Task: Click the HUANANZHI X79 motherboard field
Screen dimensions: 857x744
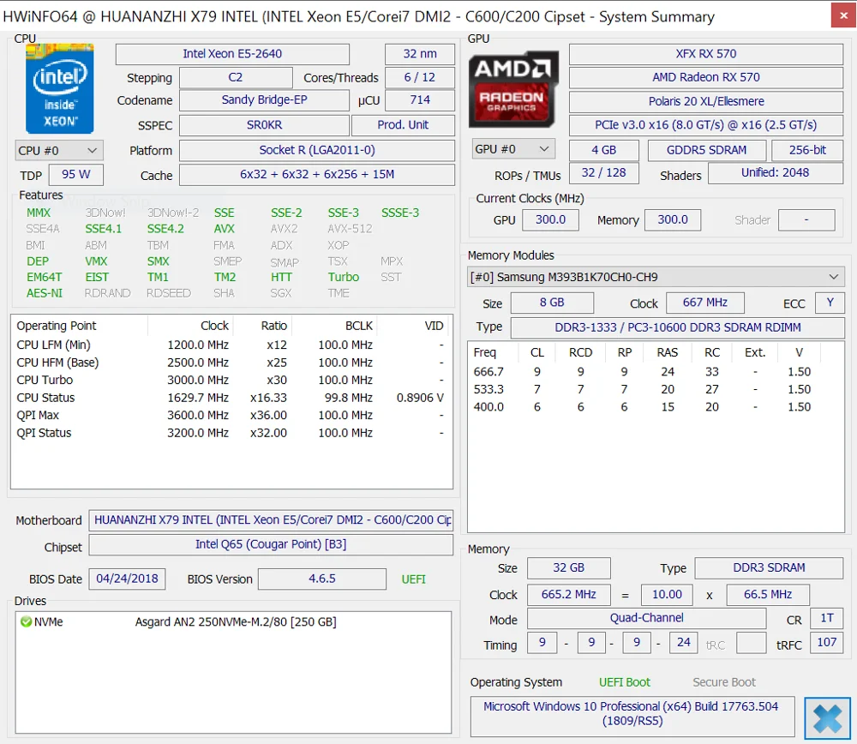Action: pyautogui.click(x=271, y=520)
